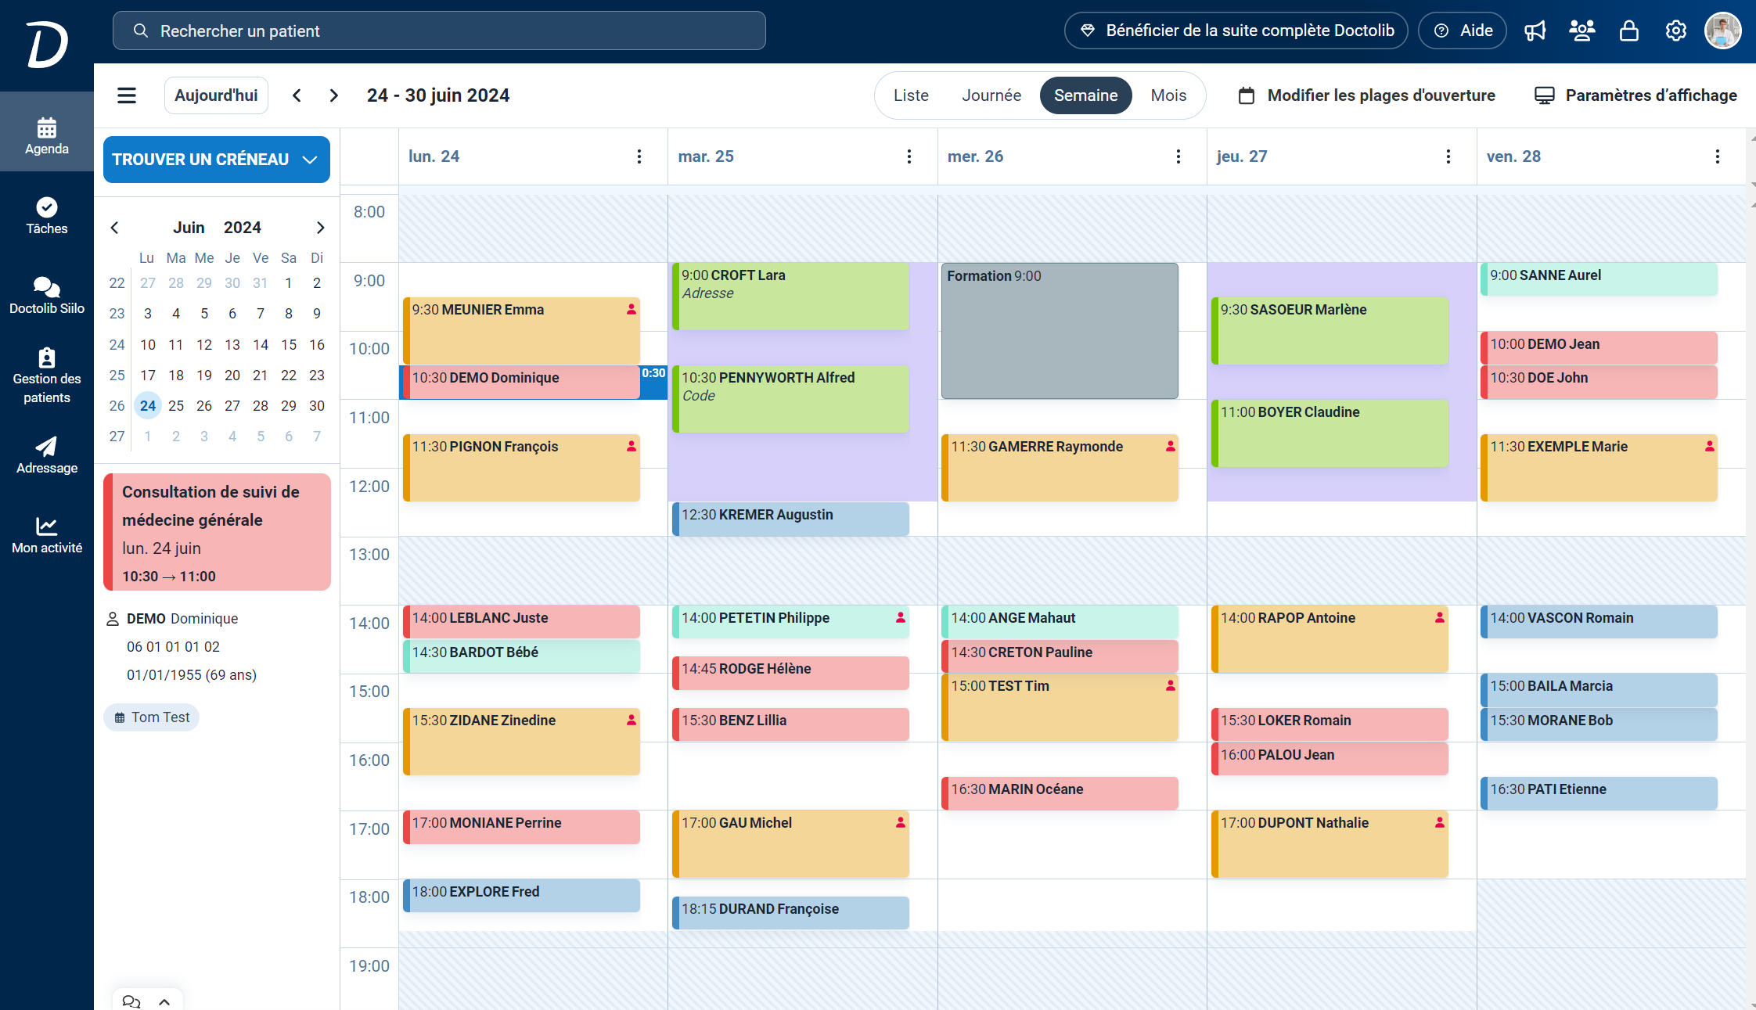This screenshot has width=1756, height=1010.
Task: Open the Tom Test link
Action: 151,717
